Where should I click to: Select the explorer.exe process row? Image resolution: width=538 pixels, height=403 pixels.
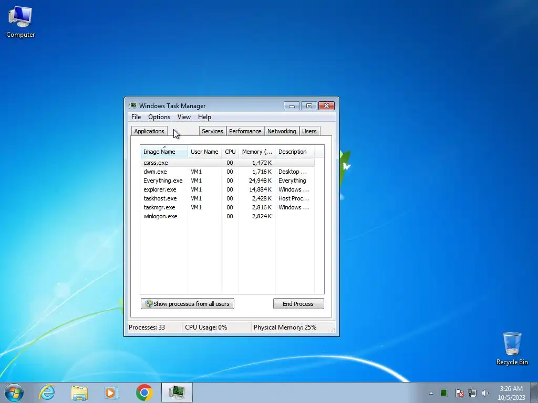(227, 189)
